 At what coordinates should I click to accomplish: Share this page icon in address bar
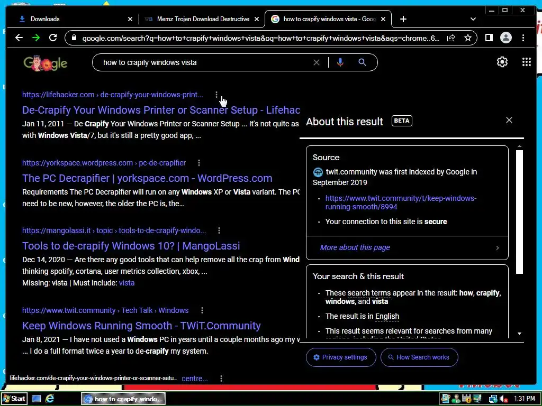pyautogui.click(x=451, y=38)
